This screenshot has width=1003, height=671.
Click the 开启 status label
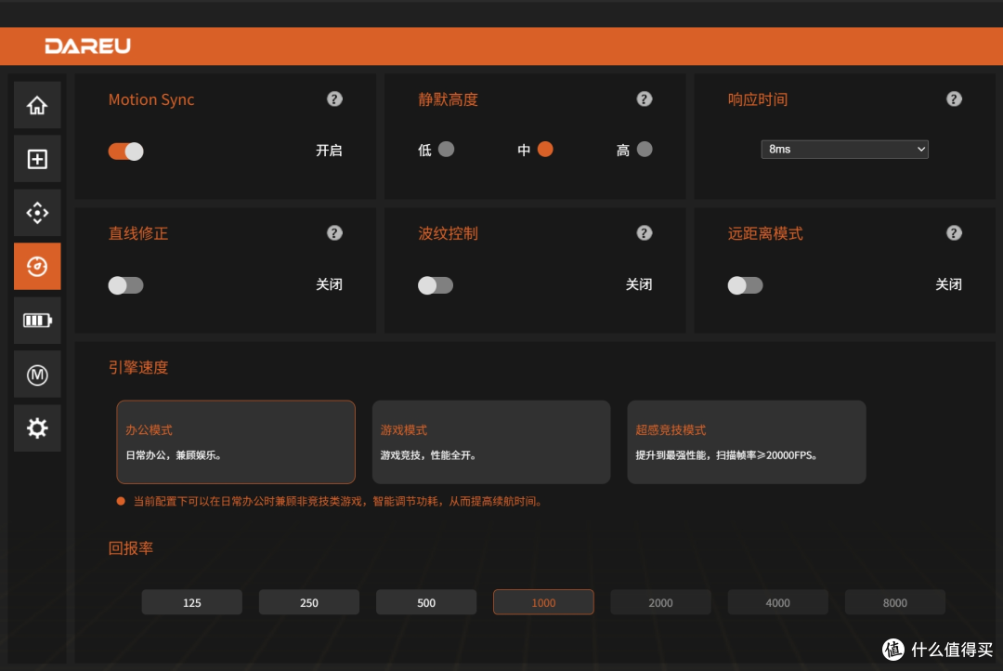[x=329, y=151]
